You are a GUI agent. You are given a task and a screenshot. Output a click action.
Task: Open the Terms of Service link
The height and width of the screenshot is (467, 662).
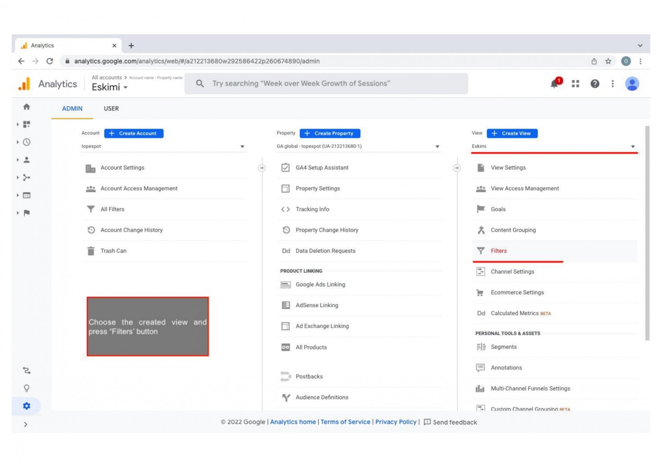(346, 422)
